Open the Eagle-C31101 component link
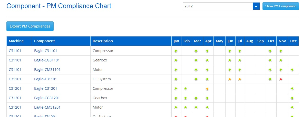The height and width of the screenshot is (117, 302). (45, 51)
